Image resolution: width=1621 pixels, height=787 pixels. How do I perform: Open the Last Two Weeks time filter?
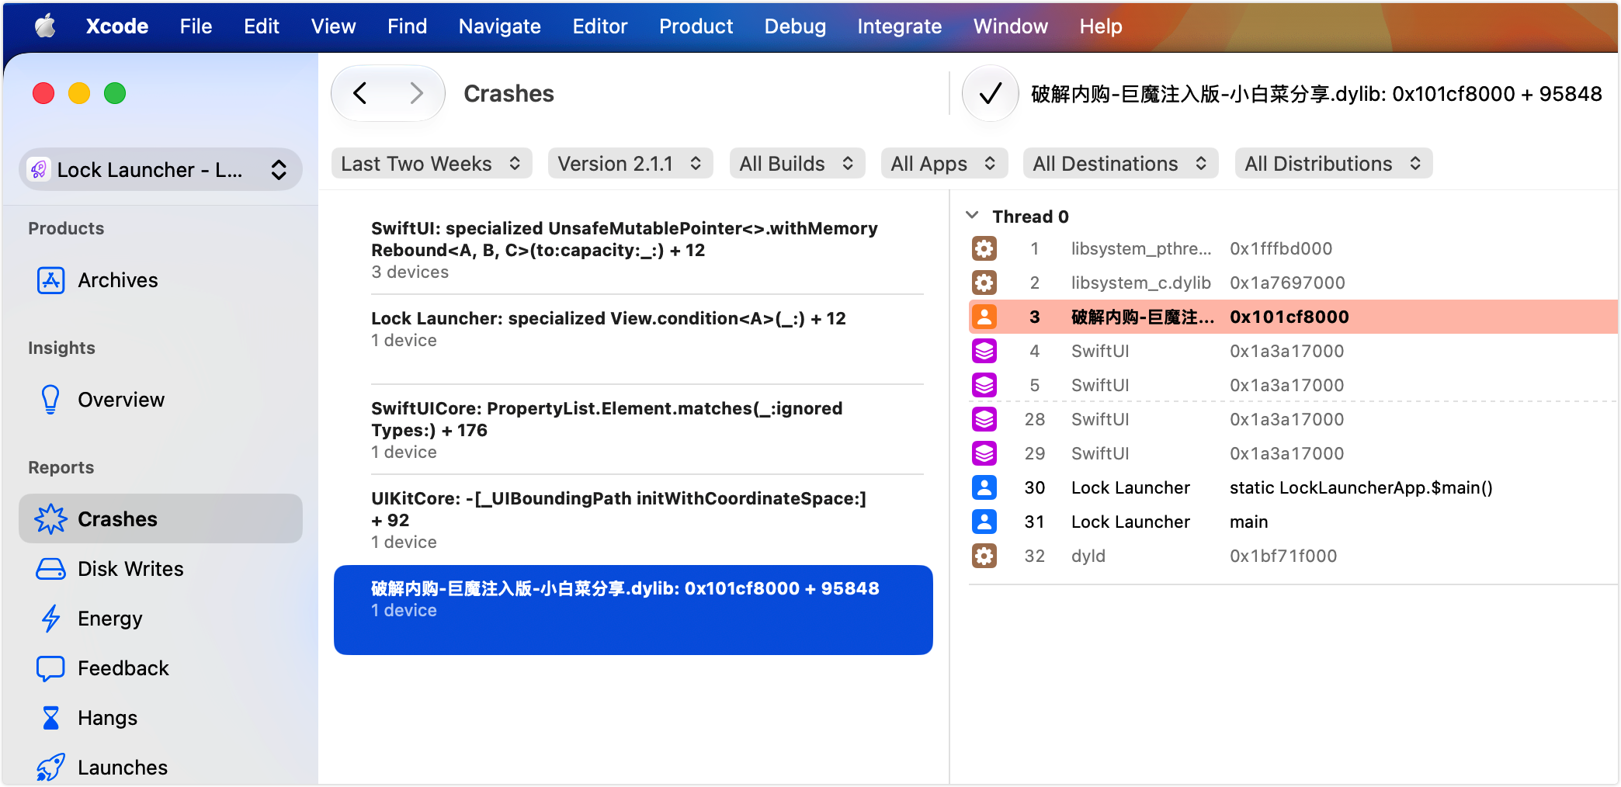(432, 164)
